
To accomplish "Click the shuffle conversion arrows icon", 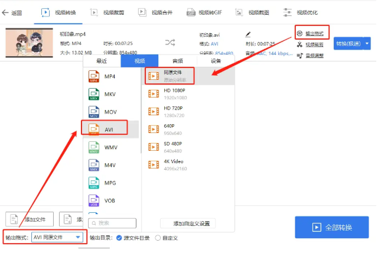I will [170, 43].
